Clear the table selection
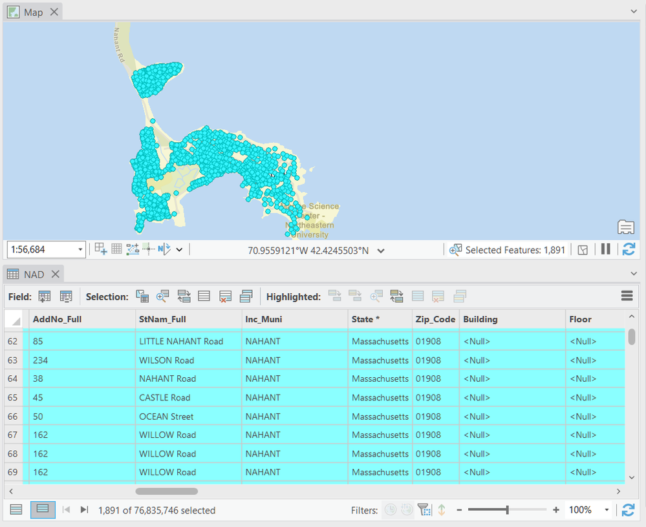The width and height of the screenshot is (646, 527). (204, 296)
